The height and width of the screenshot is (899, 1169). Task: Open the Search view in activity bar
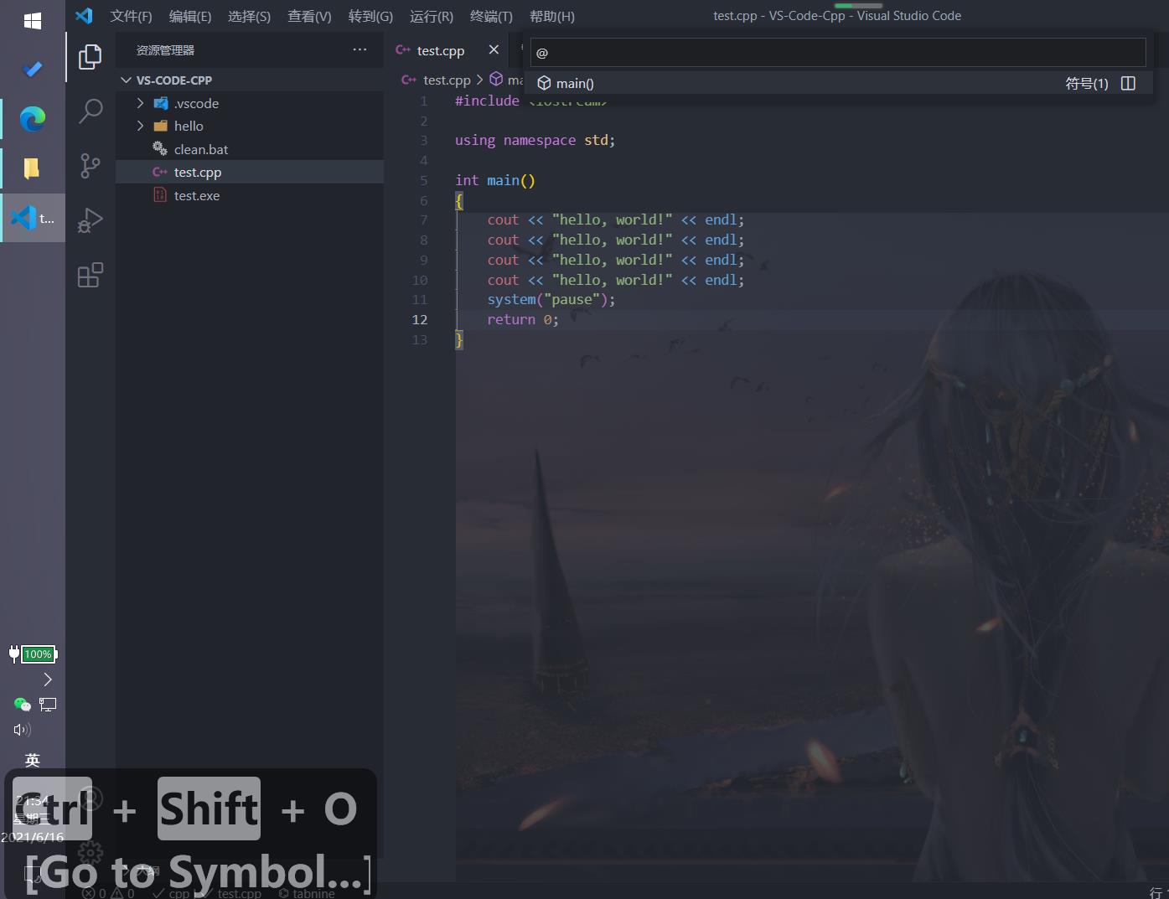[x=91, y=111]
